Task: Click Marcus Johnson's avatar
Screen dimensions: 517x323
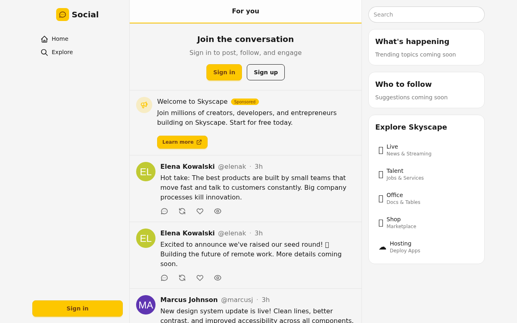Action: point(146,305)
